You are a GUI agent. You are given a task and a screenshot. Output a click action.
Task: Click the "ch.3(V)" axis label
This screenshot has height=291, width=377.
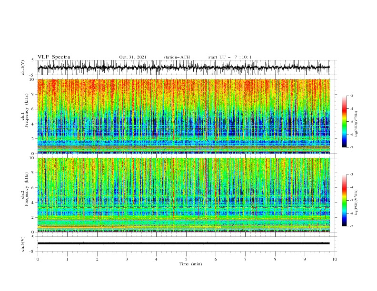click(23, 244)
